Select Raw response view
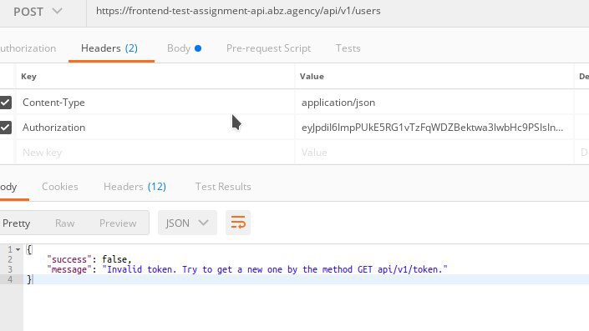The width and height of the screenshot is (589, 331). tap(64, 223)
